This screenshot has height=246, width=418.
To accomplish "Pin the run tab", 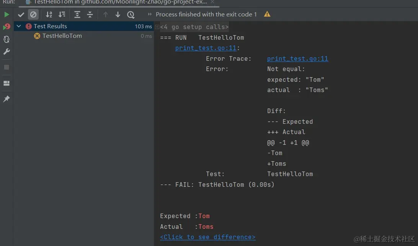I will pyautogui.click(x=7, y=99).
